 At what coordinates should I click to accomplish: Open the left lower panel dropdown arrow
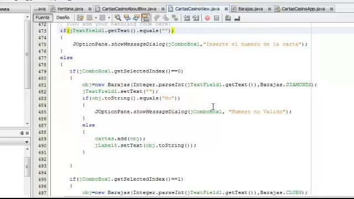click(x=27, y=142)
